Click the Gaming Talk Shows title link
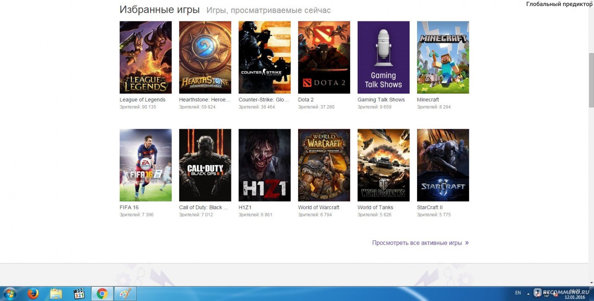Image resolution: width=594 pixels, height=301 pixels. point(381,100)
